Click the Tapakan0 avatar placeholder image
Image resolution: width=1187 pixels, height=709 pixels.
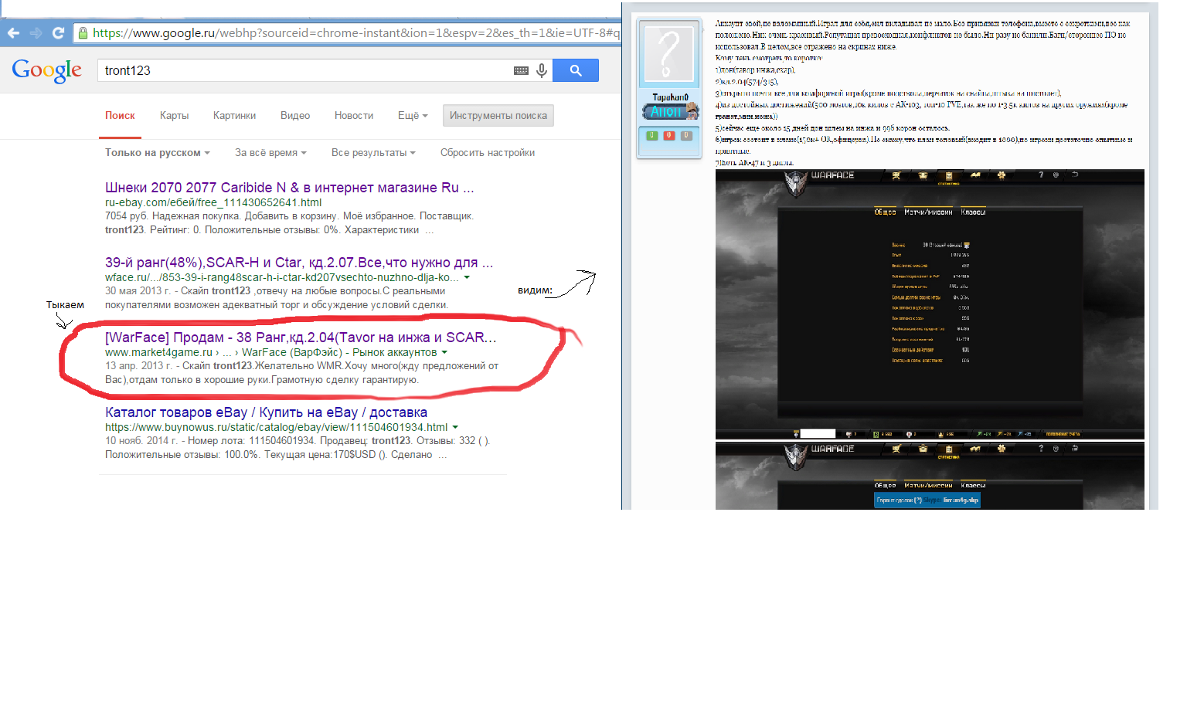click(669, 53)
